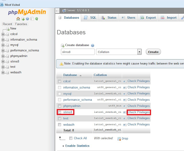184x151 pixels.
Task: Click privileges icon in test row
Action: click(125, 118)
